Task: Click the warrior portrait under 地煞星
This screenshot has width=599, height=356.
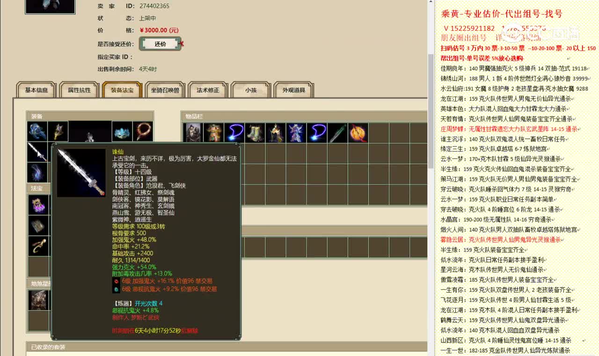Action: pyautogui.click(x=38, y=300)
